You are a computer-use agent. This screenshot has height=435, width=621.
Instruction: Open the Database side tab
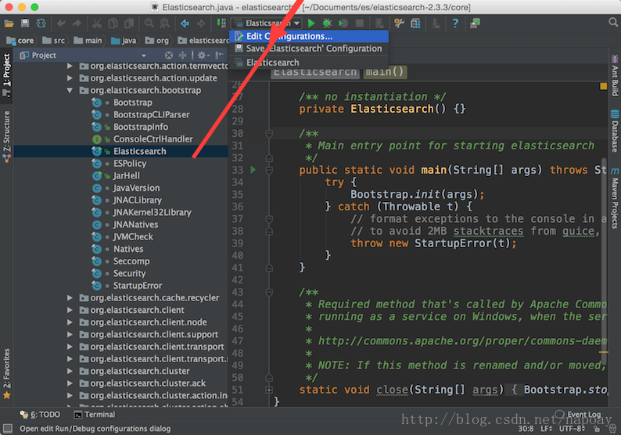(x=615, y=131)
